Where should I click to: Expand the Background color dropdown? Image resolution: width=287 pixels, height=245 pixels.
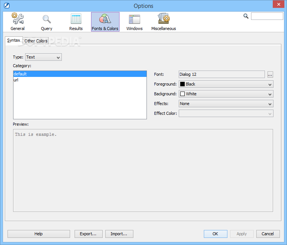[226, 94]
